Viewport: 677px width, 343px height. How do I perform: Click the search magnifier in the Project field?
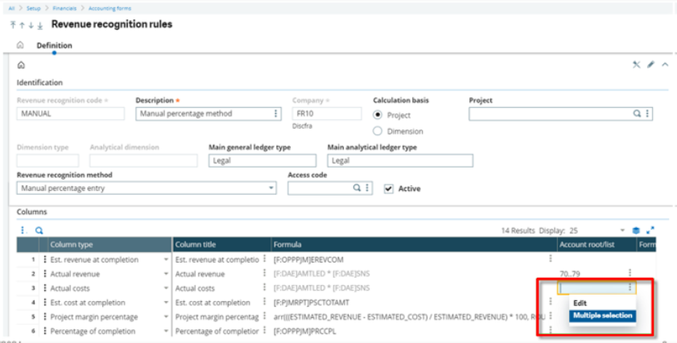click(x=637, y=114)
